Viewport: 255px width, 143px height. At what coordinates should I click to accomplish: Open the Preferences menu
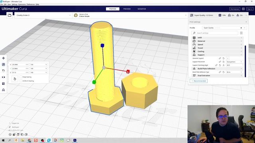point(31,4)
